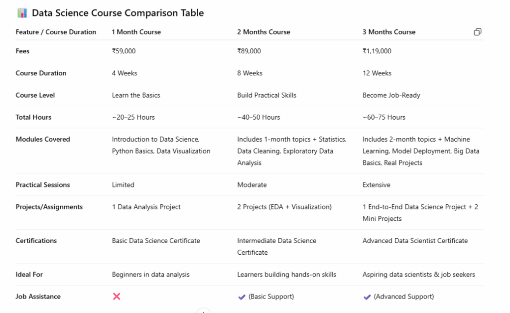Click the Become Job-Ready cell
This screenshot has height=313, width=510.
[391, 95]
